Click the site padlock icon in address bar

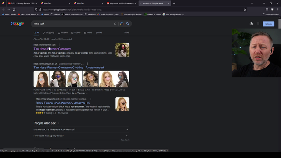coord(40,10)
